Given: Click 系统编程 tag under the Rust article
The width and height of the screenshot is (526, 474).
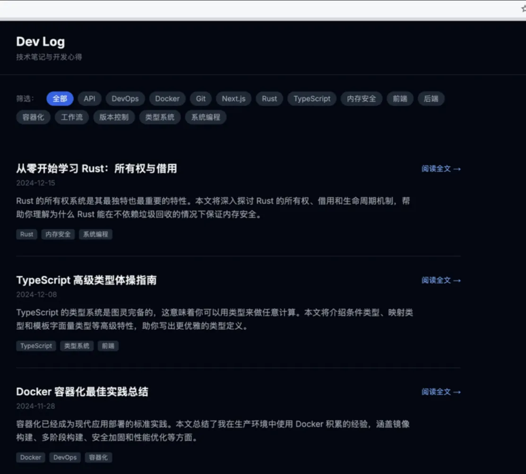Looking at the screenshot, I should (95, 234).
